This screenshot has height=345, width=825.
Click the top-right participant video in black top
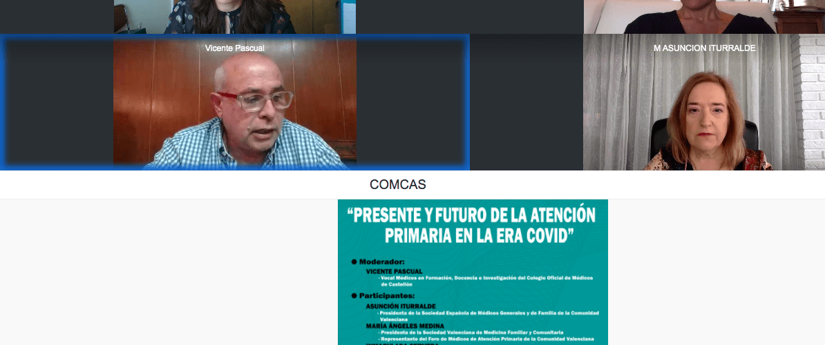[x=704, y=17]
